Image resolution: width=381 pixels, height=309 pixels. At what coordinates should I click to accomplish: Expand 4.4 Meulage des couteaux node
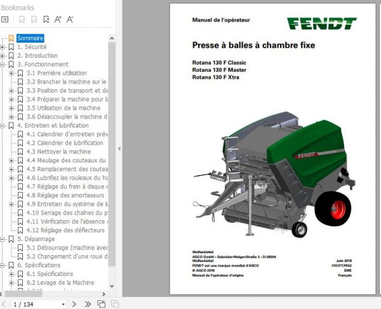pos(11,161)
